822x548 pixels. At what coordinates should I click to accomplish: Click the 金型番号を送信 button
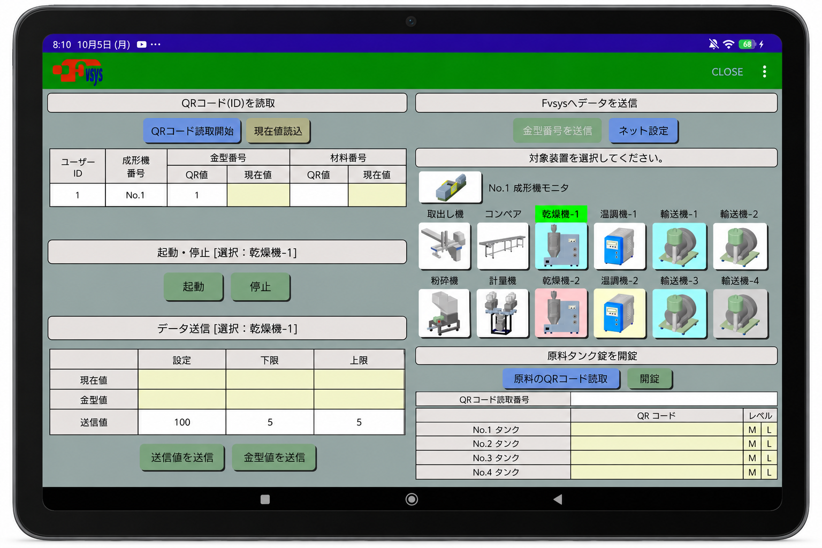pos(557,131)
